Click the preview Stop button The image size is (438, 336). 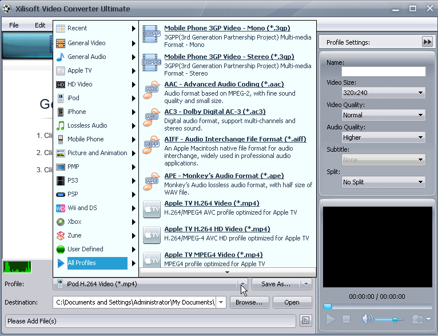(346, 319)
